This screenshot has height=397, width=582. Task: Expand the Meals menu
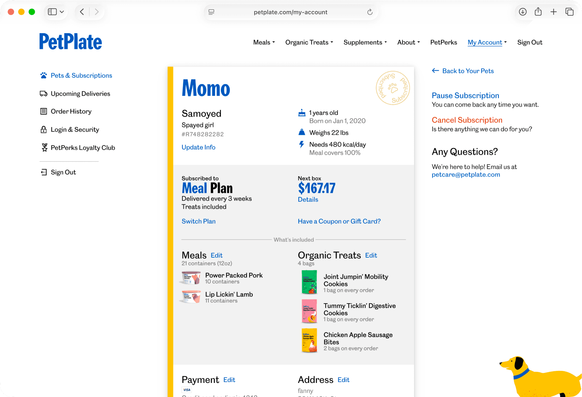point(264,42)
